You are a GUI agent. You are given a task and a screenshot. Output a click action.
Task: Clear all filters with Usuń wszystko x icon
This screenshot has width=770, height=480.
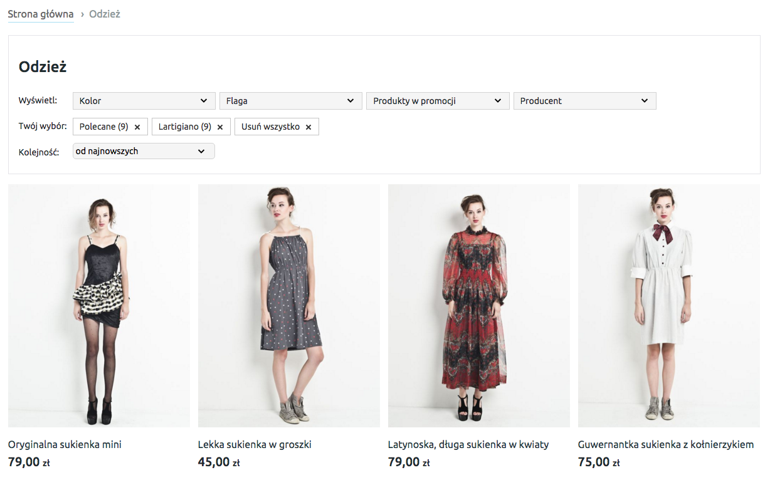point(309,127)
